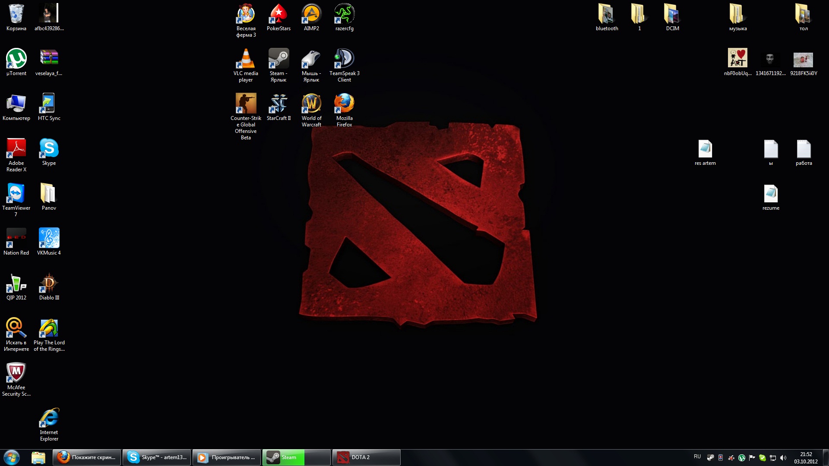Viewport: 829px width, 466px height.
Task: Select the VLC media player shortcut
Action: [x=246, y=65]
